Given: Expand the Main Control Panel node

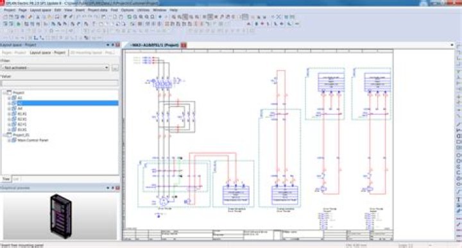Looking at the screenshot, I should [x=9, y=140].
